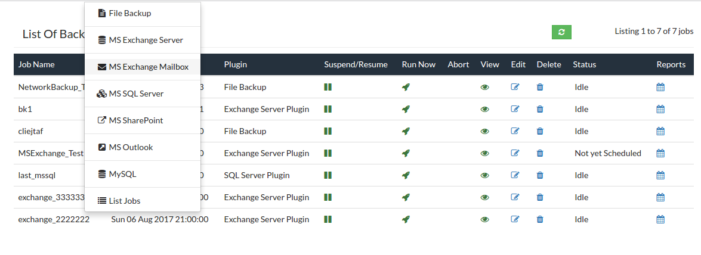View the cliejtaf job details
The height and width of the screenshot is (255, 701).
pos(484,131)
